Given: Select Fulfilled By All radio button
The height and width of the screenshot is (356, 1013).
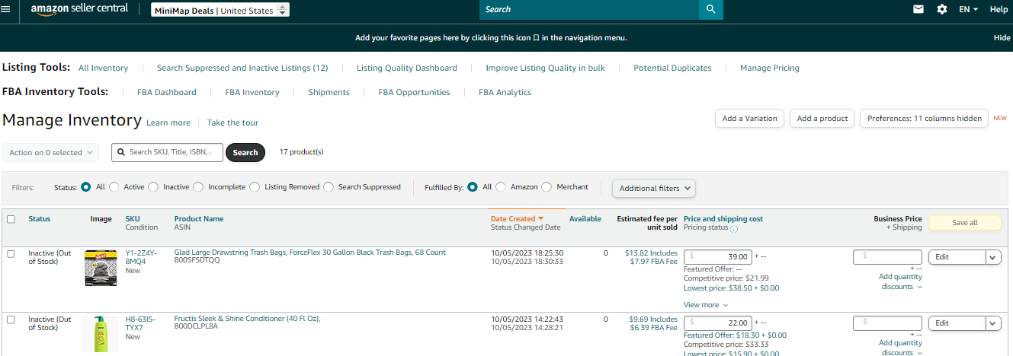Looking at the screenshot, I should [473, 187].
